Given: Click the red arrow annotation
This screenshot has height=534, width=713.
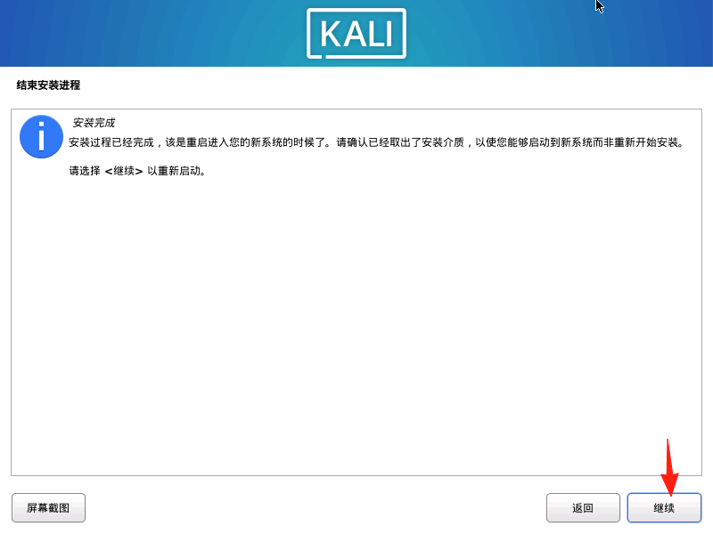Looking at the screenshot, I should tap(669, 466).
